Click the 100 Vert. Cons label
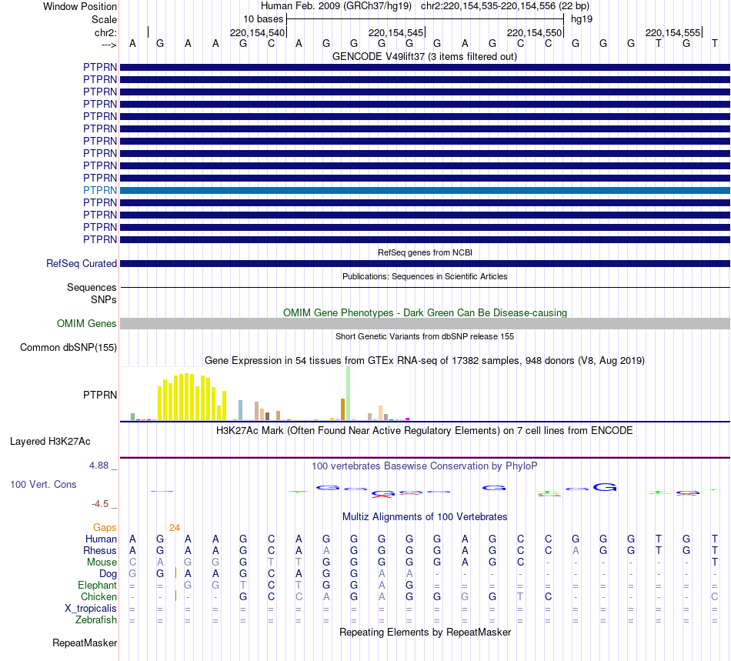This screenshot has width=731, height=661. [x=43, y=484]
